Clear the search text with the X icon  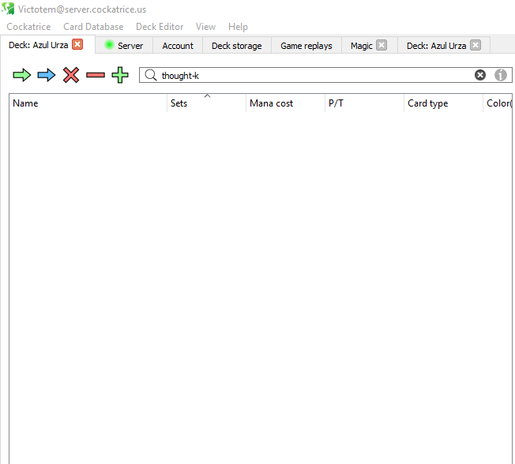click(480, 75)
